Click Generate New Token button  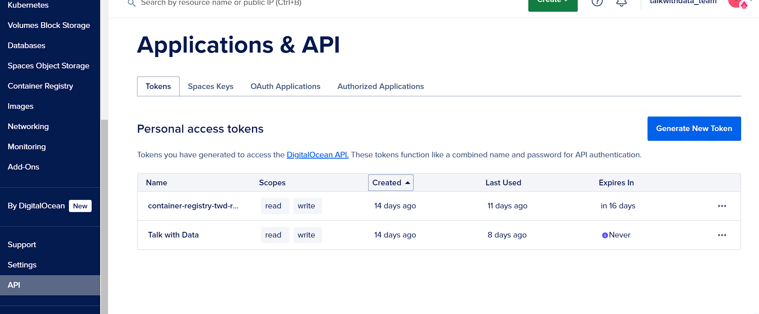(694, 129)
